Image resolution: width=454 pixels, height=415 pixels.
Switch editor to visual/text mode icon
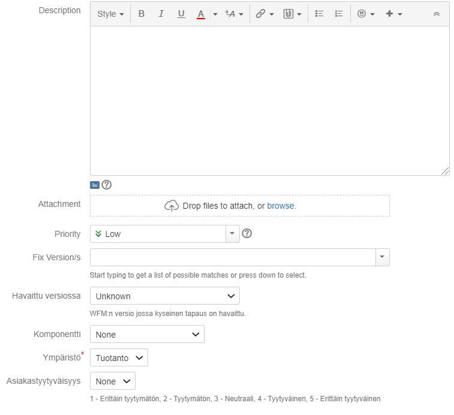(95, 185)
